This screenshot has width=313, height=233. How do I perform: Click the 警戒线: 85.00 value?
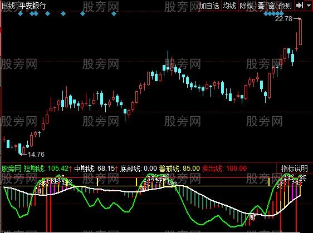[179, 168]
